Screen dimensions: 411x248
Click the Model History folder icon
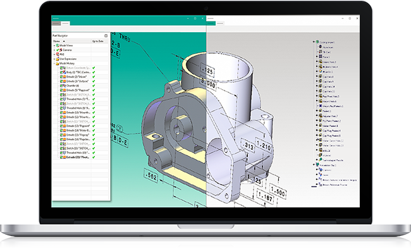58,63
